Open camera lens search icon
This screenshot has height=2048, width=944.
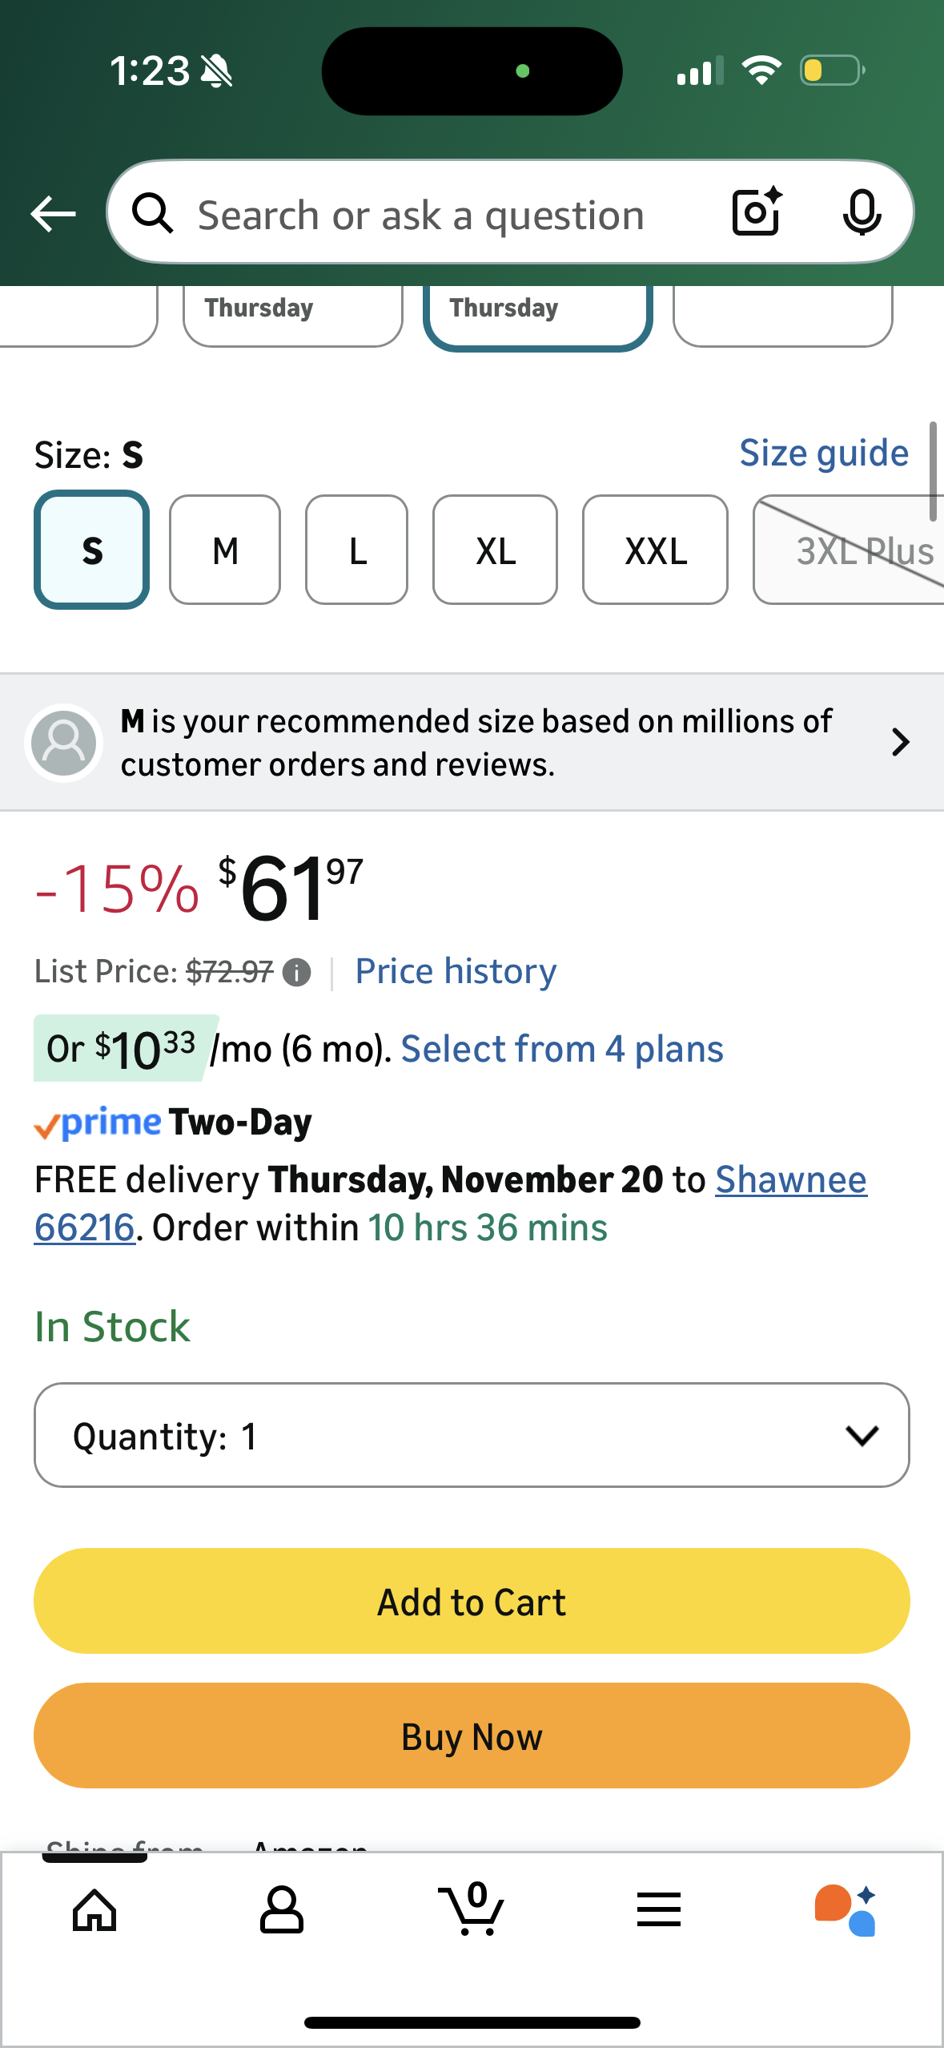(x=756, y=212)
